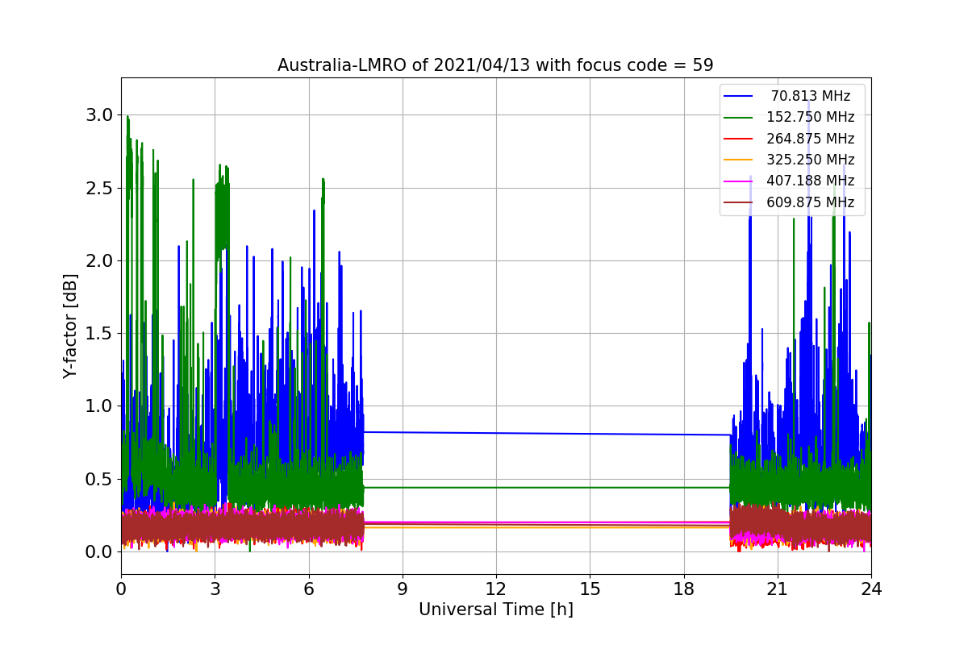The width and height of the screenshot is (968, 645).
Task: Click the 407.188 MHz legend label
Action: click(x=811, y=181)
